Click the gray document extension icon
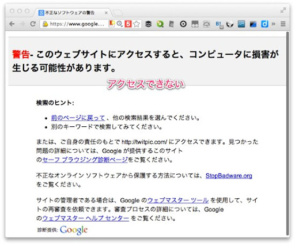 171,24
